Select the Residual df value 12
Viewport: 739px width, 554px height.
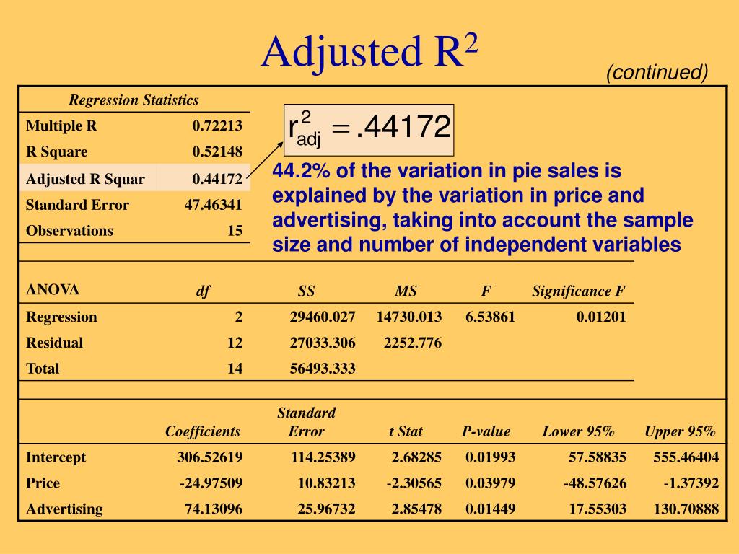[235, 343]
